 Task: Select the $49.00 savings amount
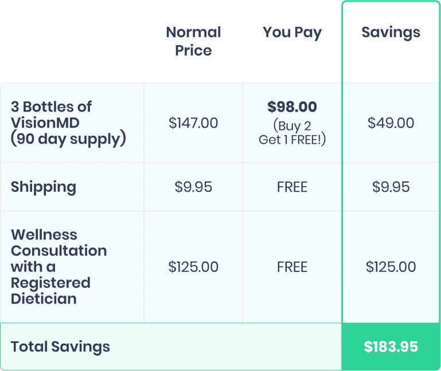(x=391, y=123)
